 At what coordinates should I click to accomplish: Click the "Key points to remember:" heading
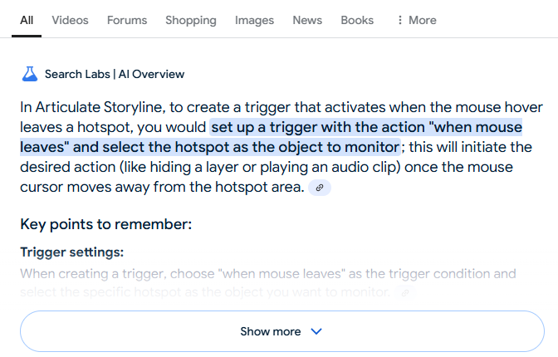[x=105, y=224]
